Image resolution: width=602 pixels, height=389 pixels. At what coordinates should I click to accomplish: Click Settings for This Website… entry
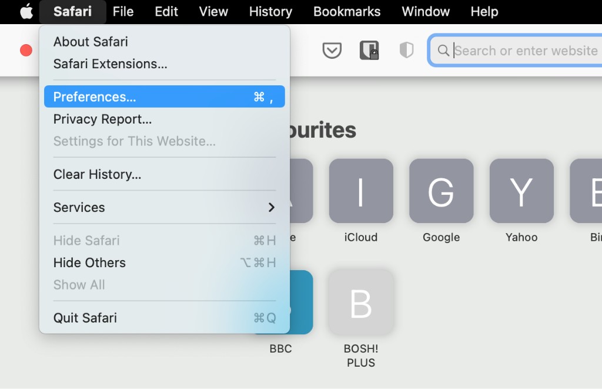tap(165, 141)
